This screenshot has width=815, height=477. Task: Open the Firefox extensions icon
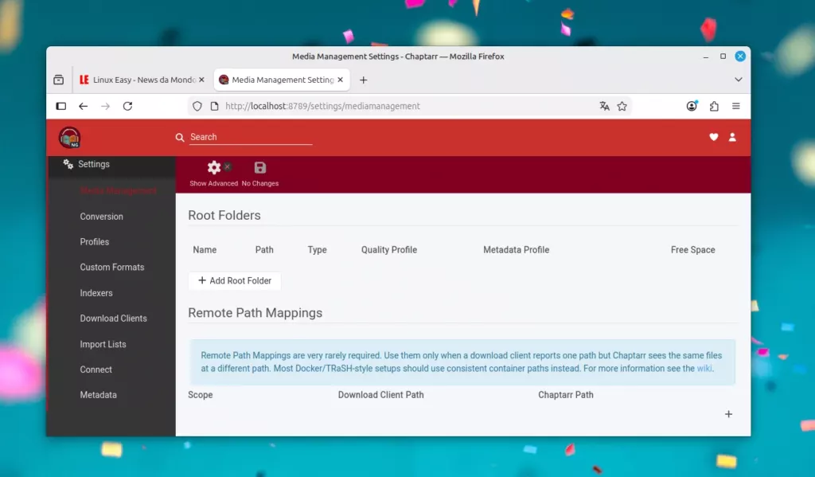pos(714,106)
